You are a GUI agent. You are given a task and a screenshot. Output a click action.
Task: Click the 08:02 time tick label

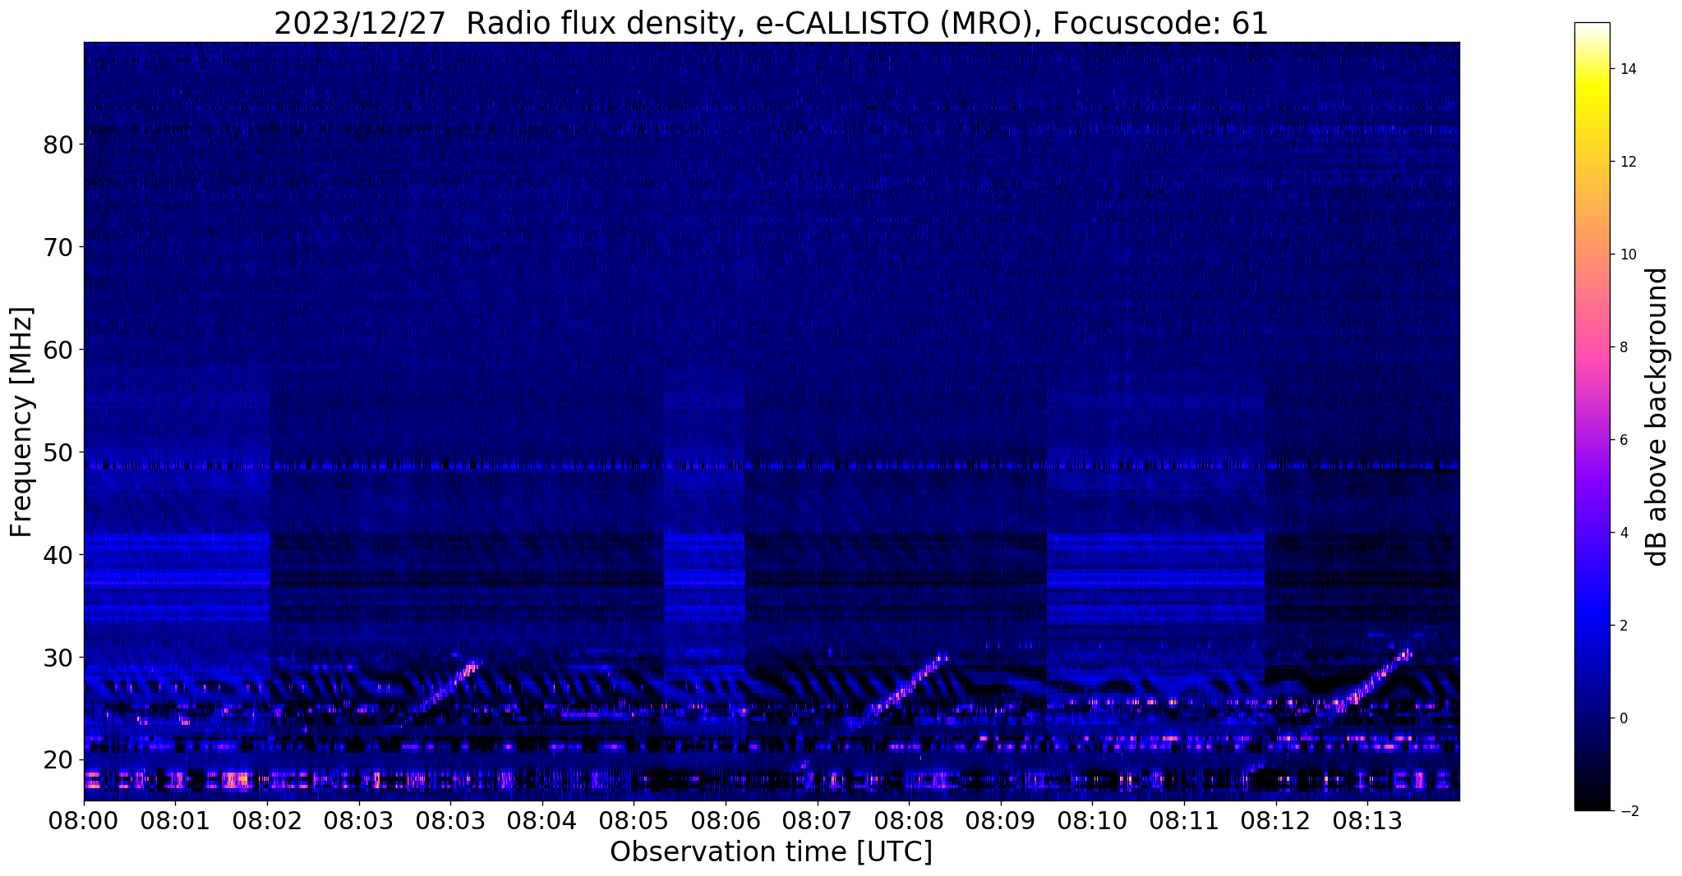tap(267, 819)
